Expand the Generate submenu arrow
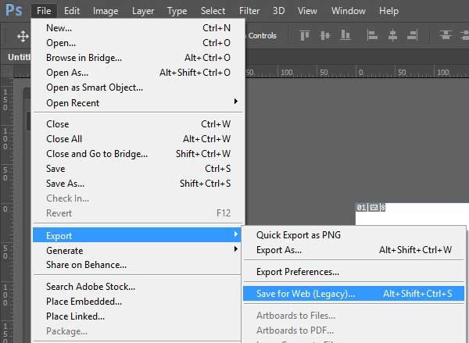The height and width of the screenshot is (343, 469). pyautogui.click(x=236, y=248)
